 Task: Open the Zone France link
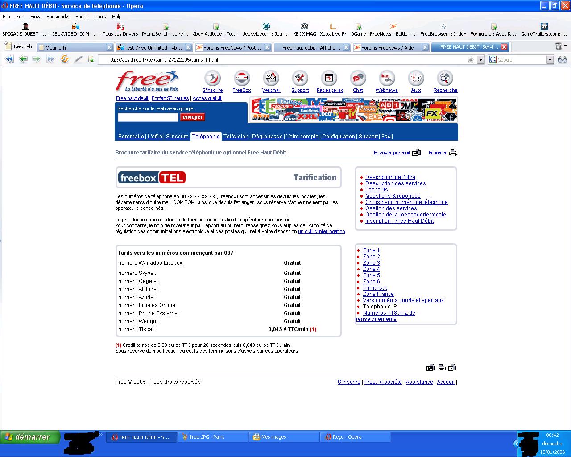point(378,294)
